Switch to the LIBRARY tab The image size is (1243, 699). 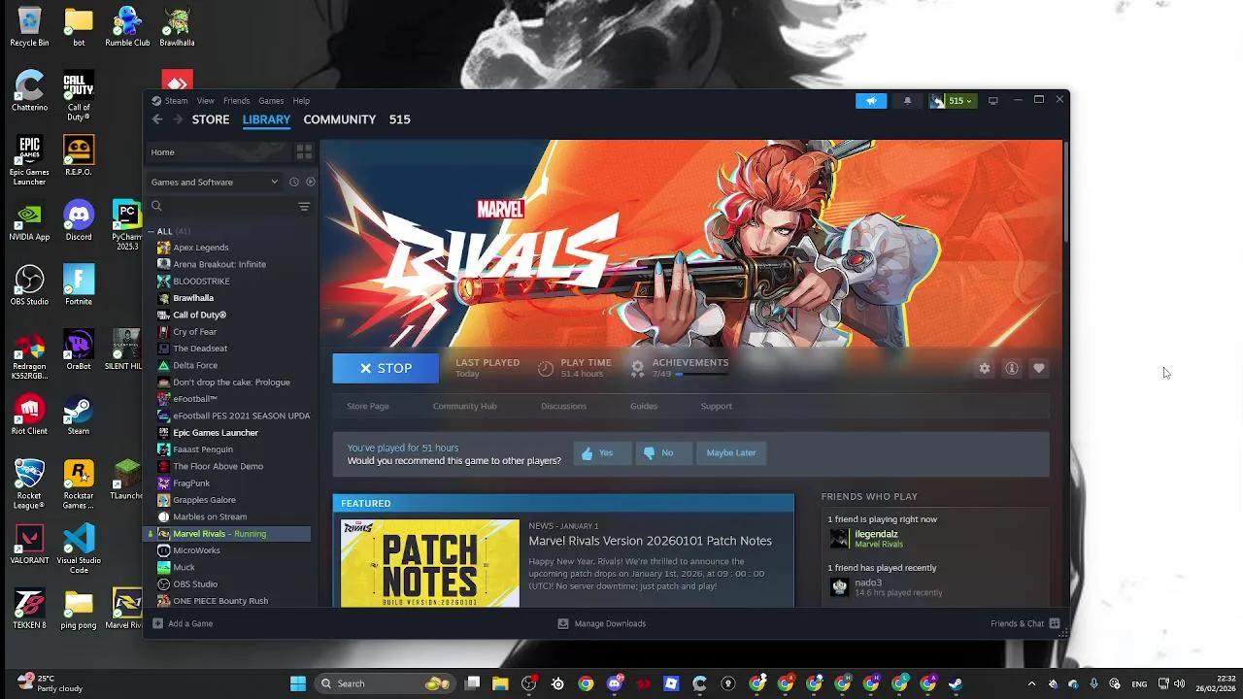click(266, 119)
